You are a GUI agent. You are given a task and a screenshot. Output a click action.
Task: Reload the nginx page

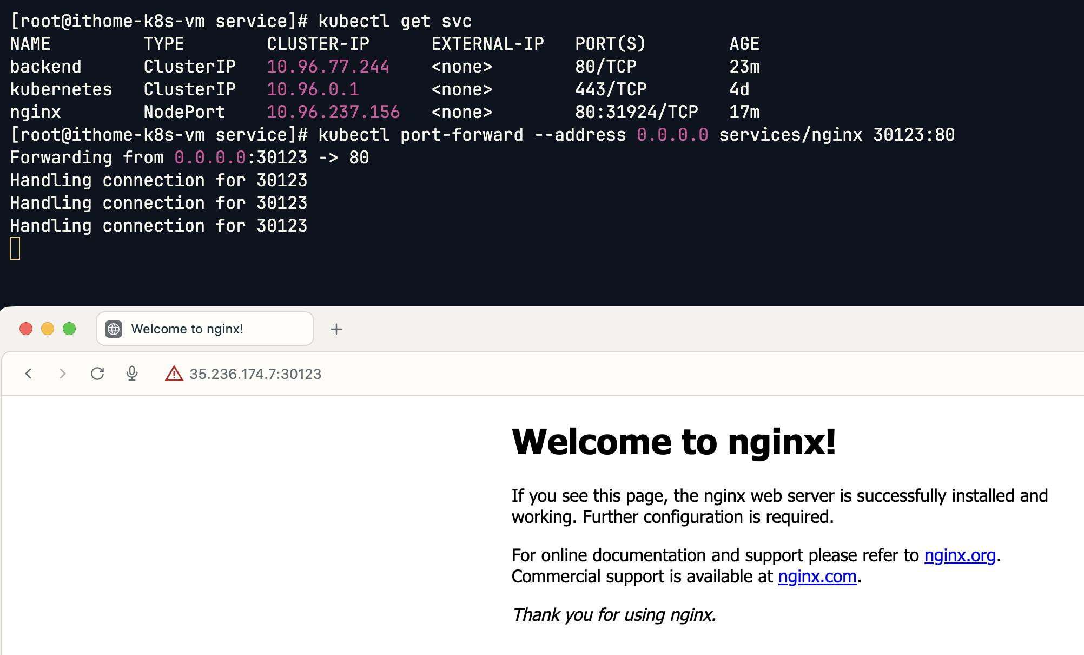pos(97,374)
